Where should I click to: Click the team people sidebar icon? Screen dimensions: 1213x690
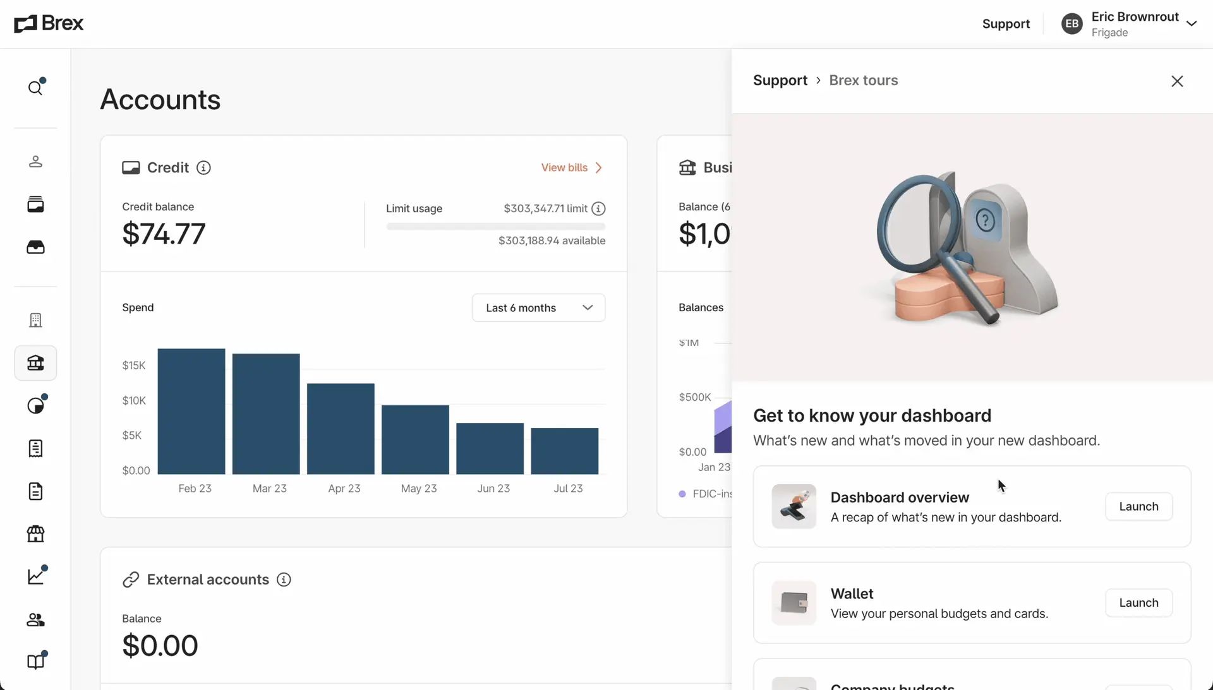[35, 620]
